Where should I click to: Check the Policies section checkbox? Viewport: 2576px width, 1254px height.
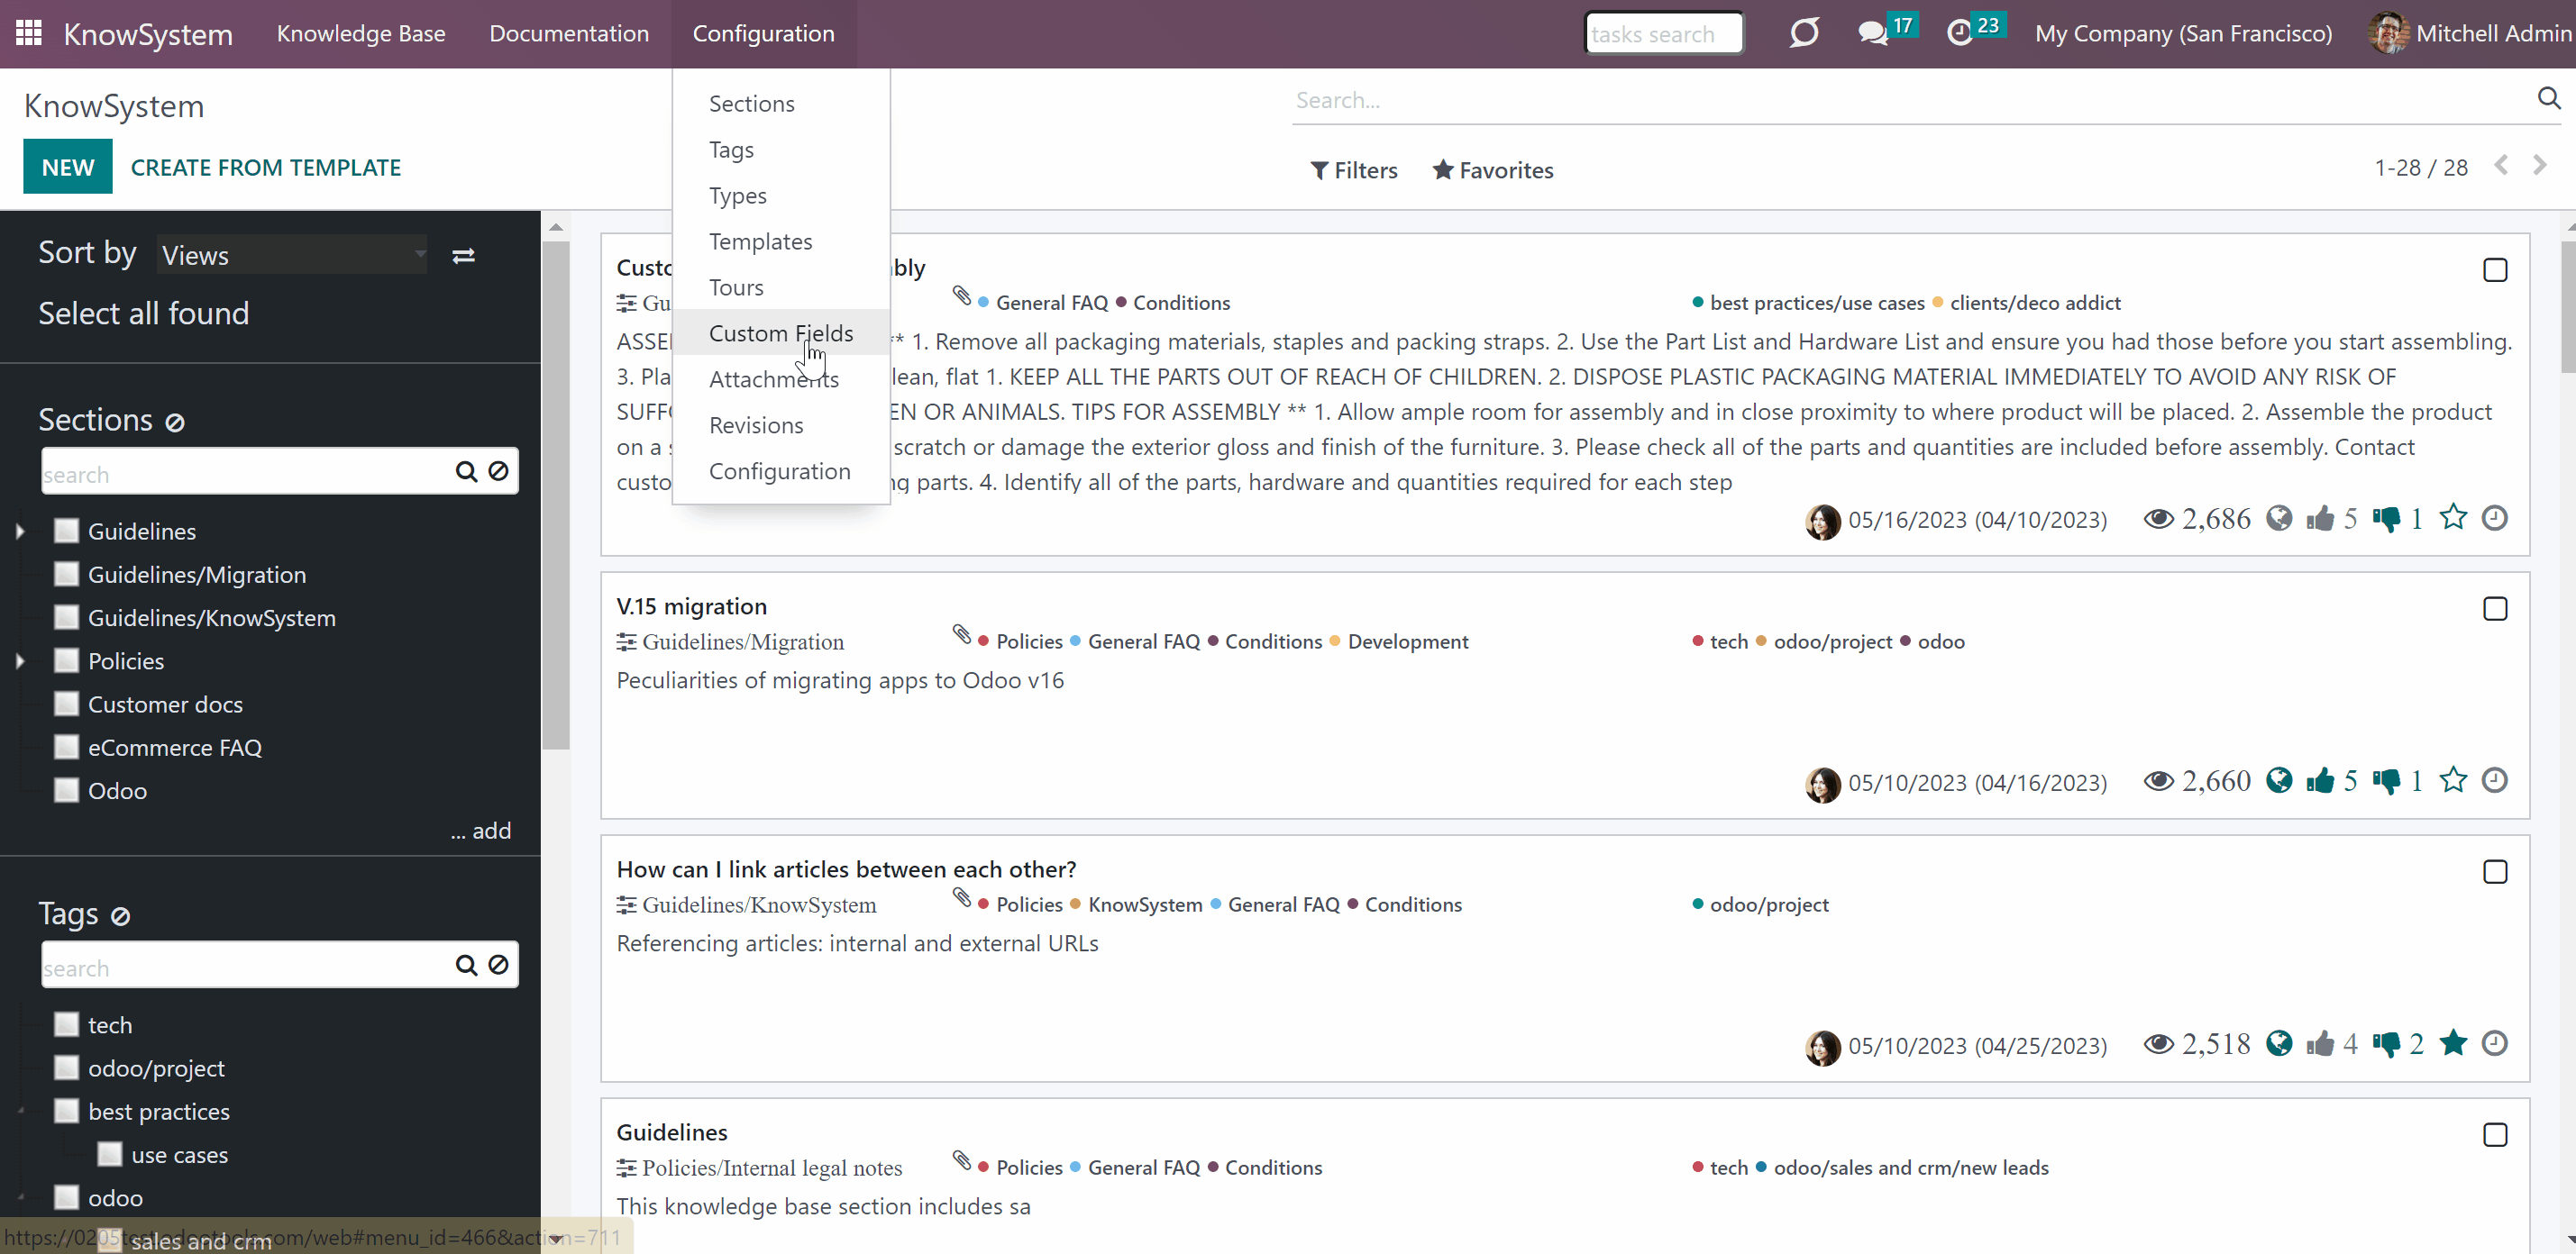(x=66, y=660)
